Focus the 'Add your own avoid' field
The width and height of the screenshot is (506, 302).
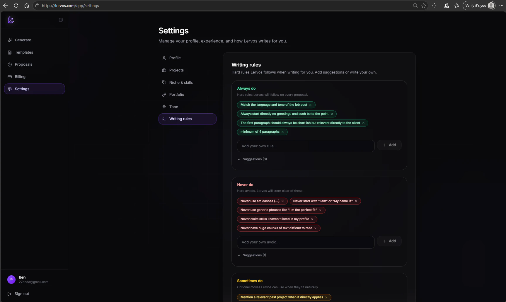[x=306, y=242]
